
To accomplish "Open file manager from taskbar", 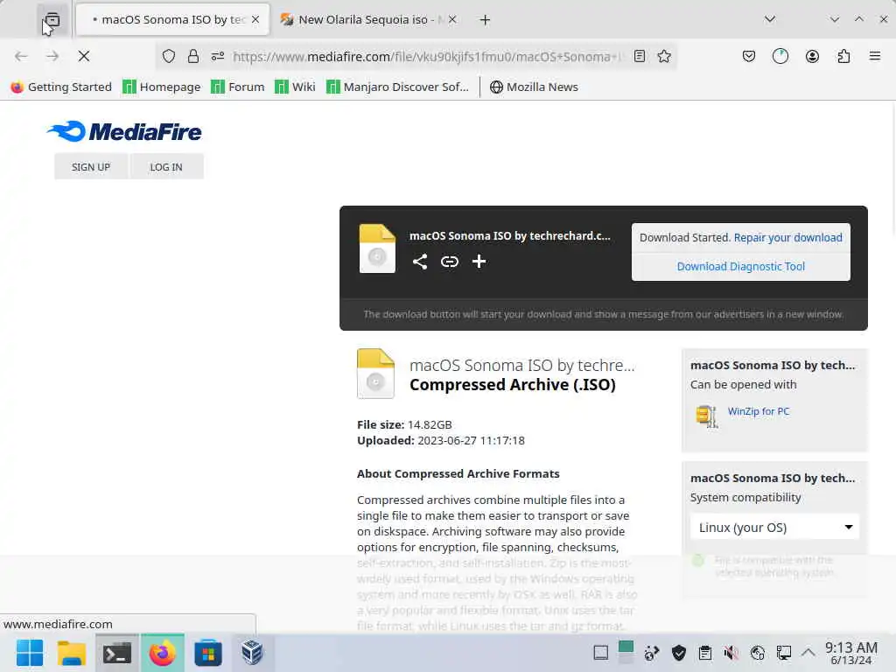I will pos(72,653).
